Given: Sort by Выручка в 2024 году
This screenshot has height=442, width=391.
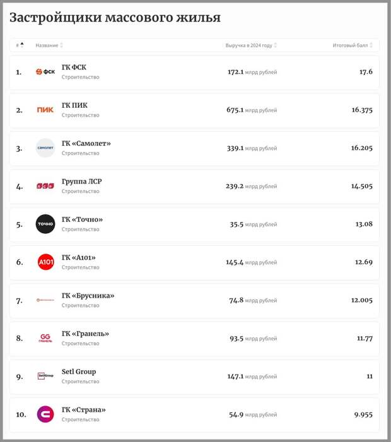Looking at the screenshot, I should click(251, 45).
